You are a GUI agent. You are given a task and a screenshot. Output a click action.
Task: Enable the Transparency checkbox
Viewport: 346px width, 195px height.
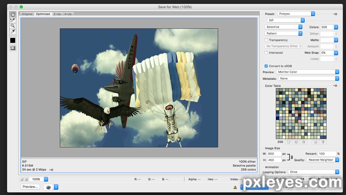coord(266,40)
